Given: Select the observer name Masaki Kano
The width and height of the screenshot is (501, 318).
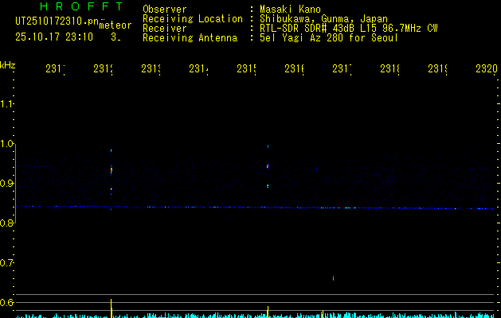Looking at the screenshot, I should pyautogui.click(x=290, y=10).
